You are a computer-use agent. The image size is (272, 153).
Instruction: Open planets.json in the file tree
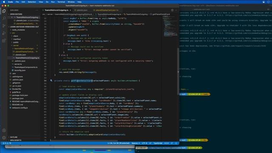click(x=21, y=55)
